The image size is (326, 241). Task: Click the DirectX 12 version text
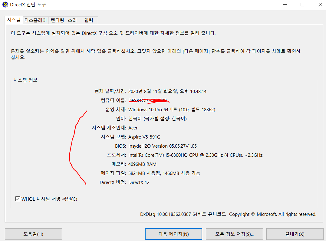tap(139, 182)
